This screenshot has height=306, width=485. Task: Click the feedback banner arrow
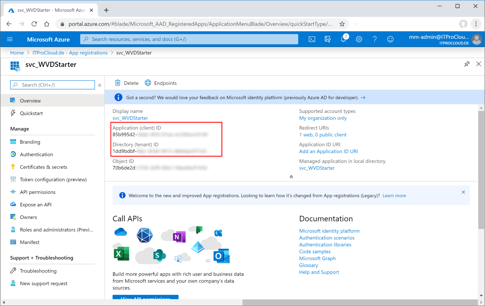pos(363,98)
